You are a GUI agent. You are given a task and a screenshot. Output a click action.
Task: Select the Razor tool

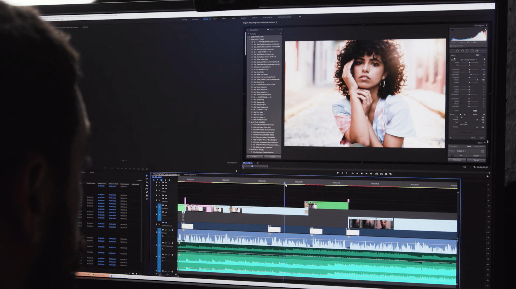coord(147,186)
